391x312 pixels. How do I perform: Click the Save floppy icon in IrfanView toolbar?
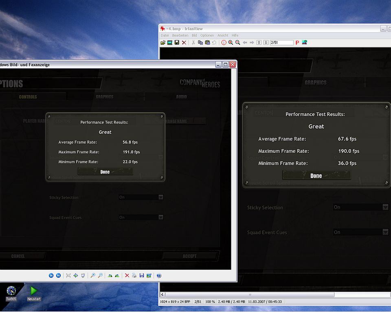[177, 43]
